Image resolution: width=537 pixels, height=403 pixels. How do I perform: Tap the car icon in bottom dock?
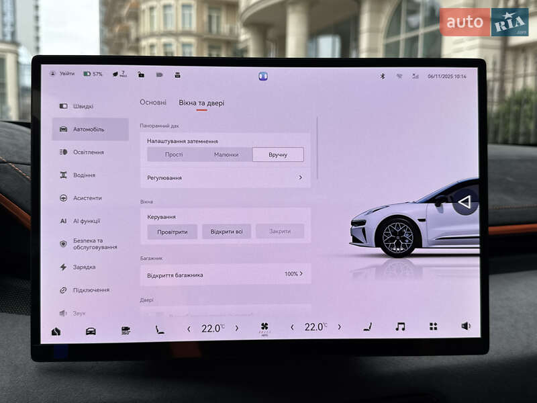[91, 330]
